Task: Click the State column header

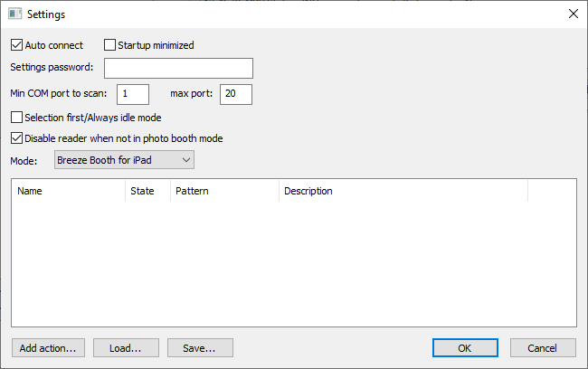Action: [147, 191]
